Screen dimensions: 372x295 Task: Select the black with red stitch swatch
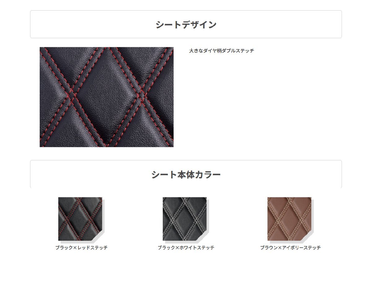(80, 219)
